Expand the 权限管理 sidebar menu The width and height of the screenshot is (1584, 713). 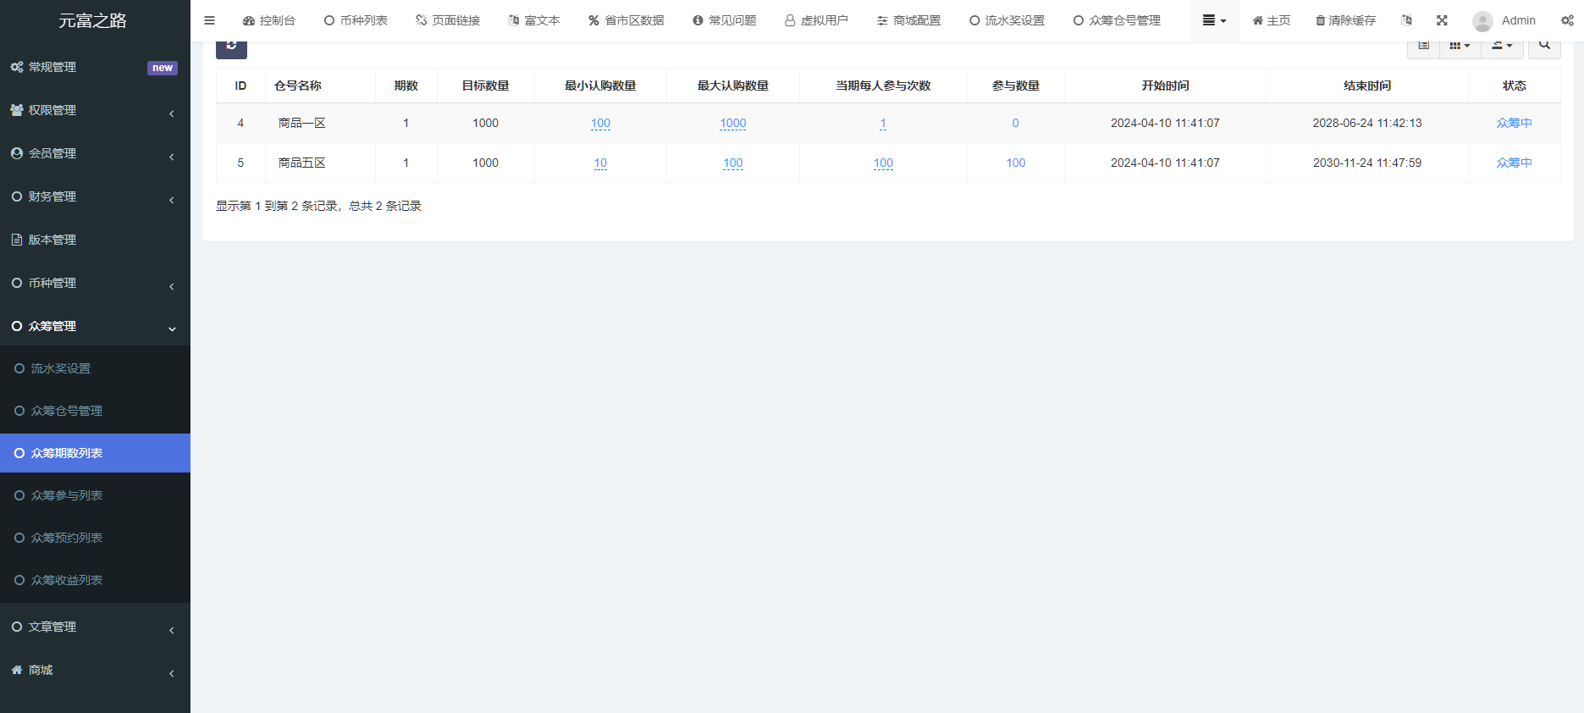(x=95, y=110)
